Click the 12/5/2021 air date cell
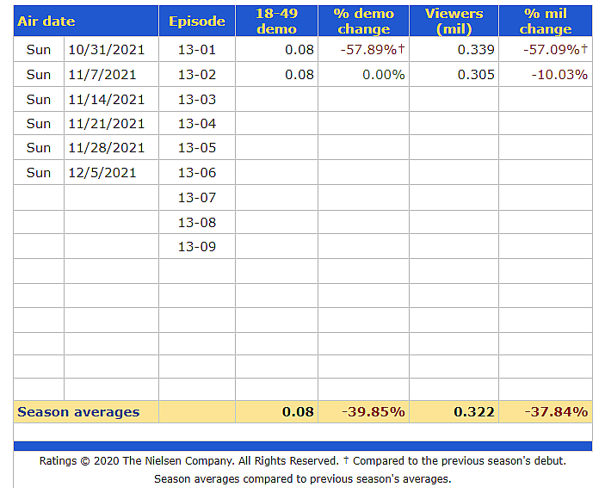Screen dimensions: 605x493 (x=102, y=173)
